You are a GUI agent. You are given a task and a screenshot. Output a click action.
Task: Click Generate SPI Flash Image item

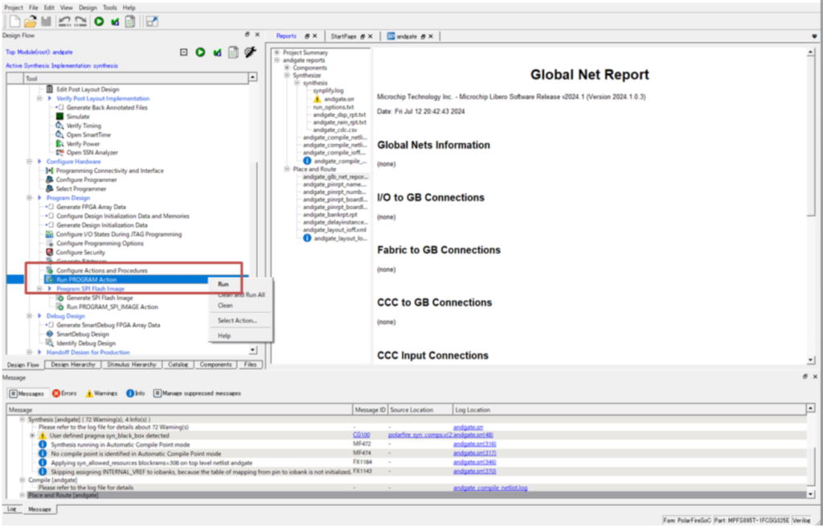(x=100, y=298)
